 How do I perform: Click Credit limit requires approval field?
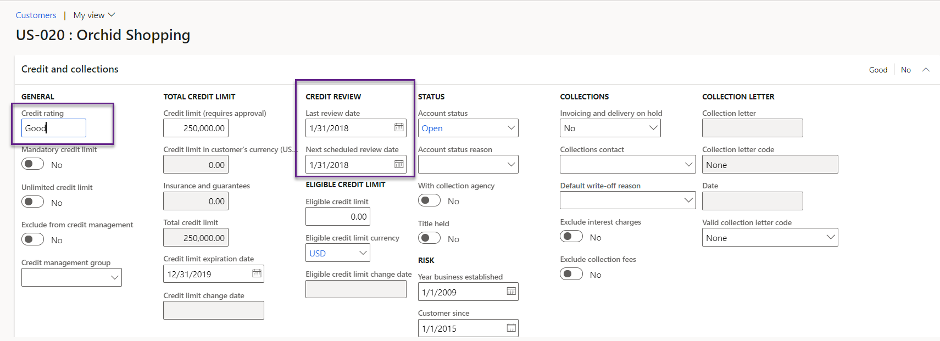click(196, 128)
